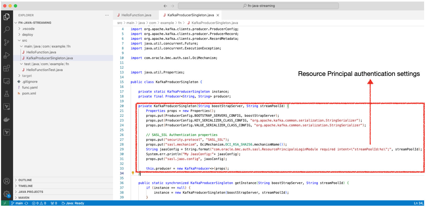Click the main branch indicator in status bar
The height and width of the screenshot is (207, 427).
pos(17,203)
